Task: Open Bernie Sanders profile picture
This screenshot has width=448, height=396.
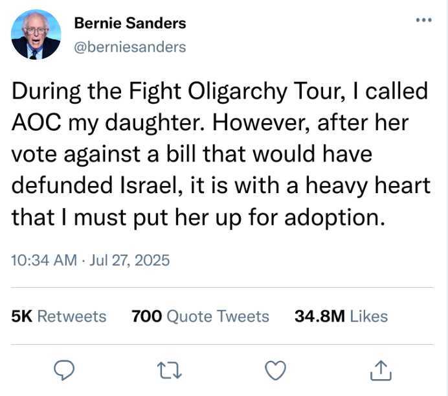Action: [36, 34]
